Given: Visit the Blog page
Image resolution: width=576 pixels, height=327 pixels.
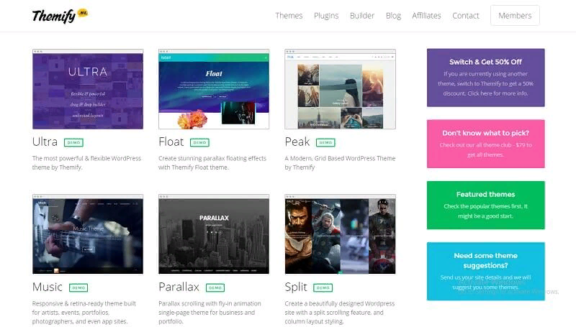Looking at the screenshot, I should [393, 16].
